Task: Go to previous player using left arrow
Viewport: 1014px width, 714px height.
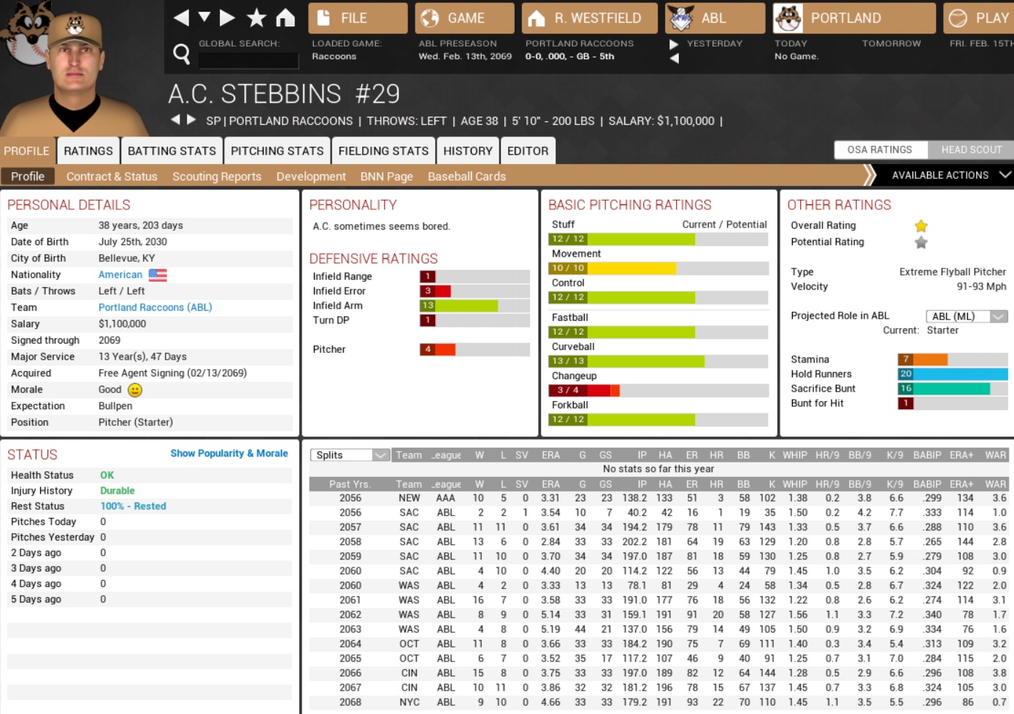Action: pos(175,120)
